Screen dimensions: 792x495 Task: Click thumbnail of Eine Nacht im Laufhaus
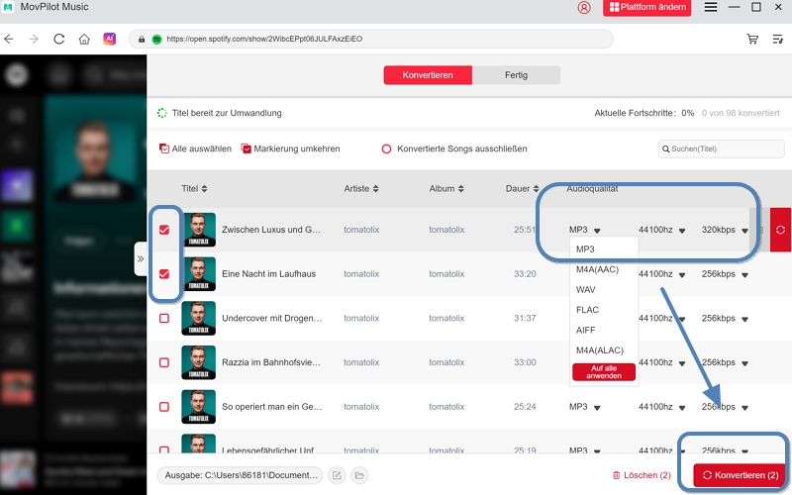(199, 274)
